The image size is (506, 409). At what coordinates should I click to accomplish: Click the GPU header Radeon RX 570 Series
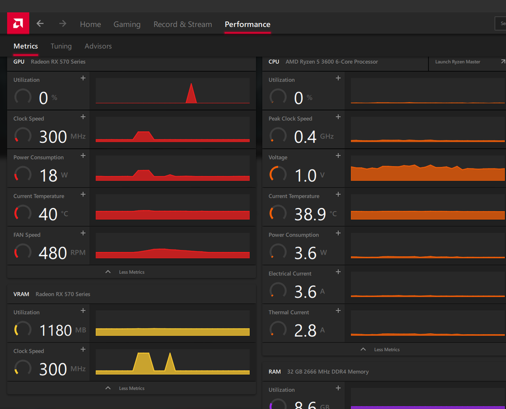coord(58,62)
